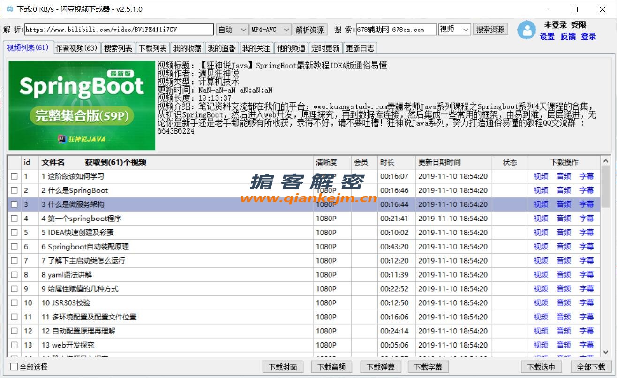The image size is (617, 378).
Task: Click the scrollbar down arrow of video list
Action: coord(606,352)
